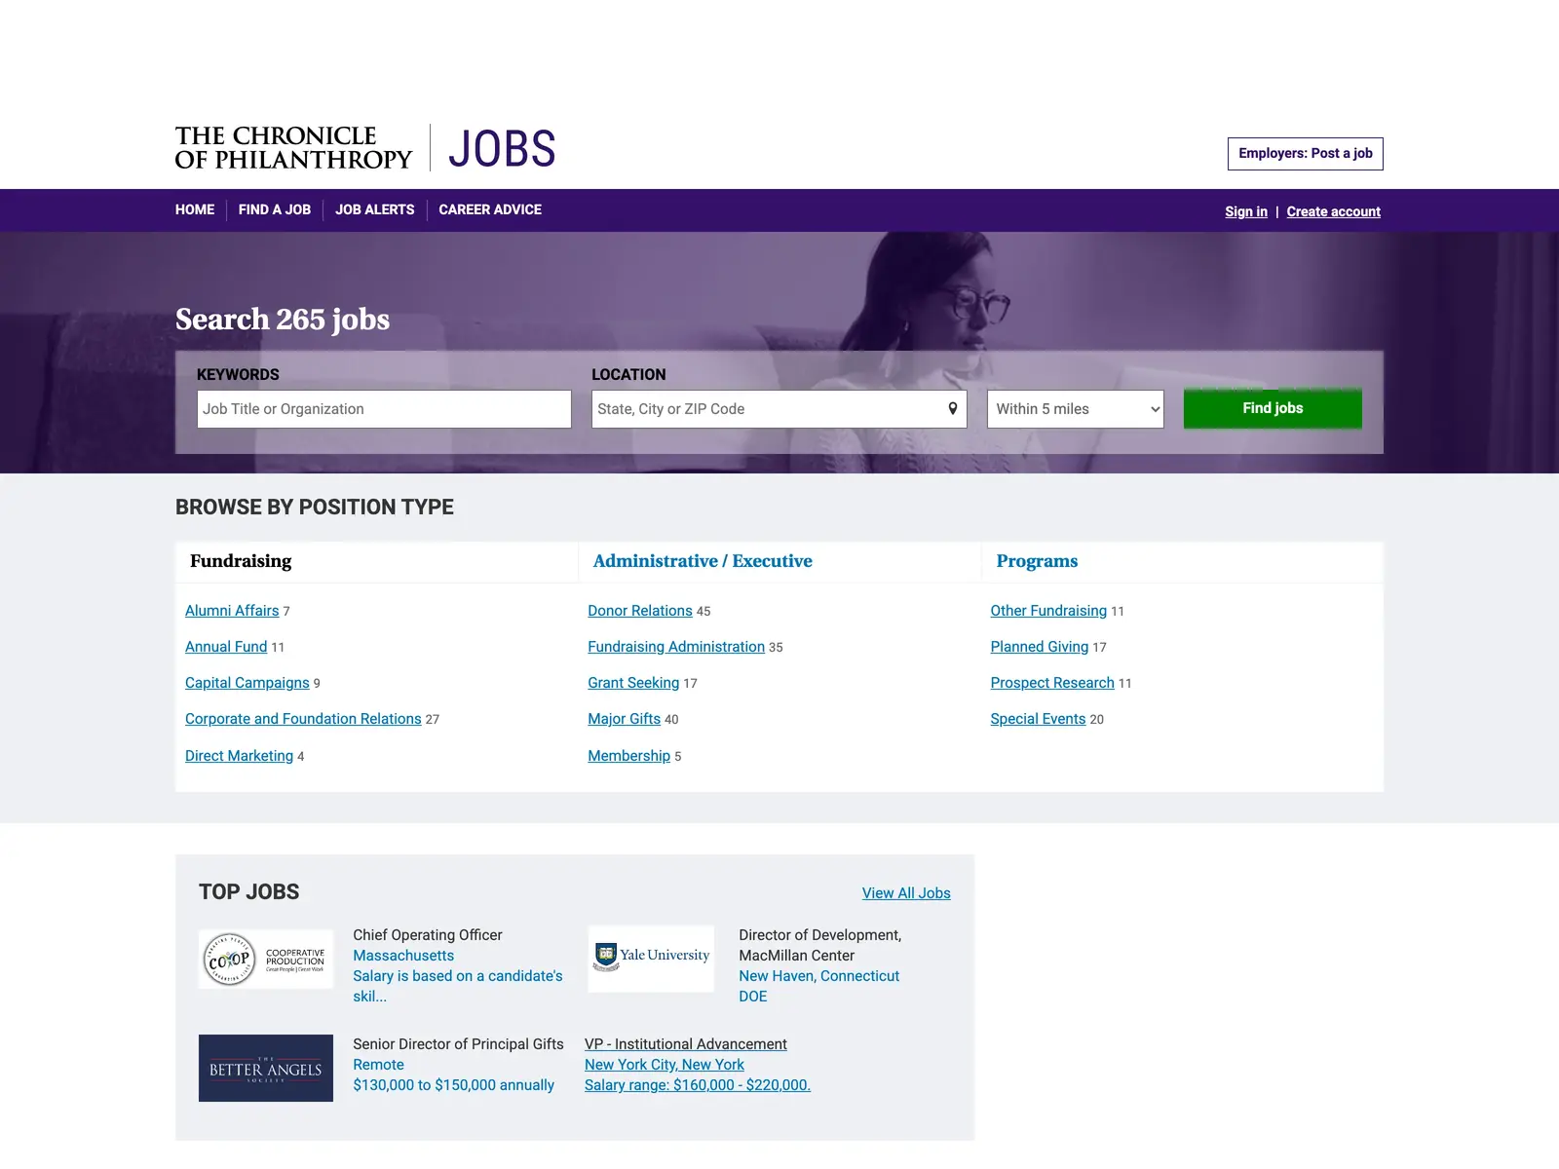1559x1169 pixels.
Task: Open Senior Director of Principal Gifts listing
Action: (458, 1044)
